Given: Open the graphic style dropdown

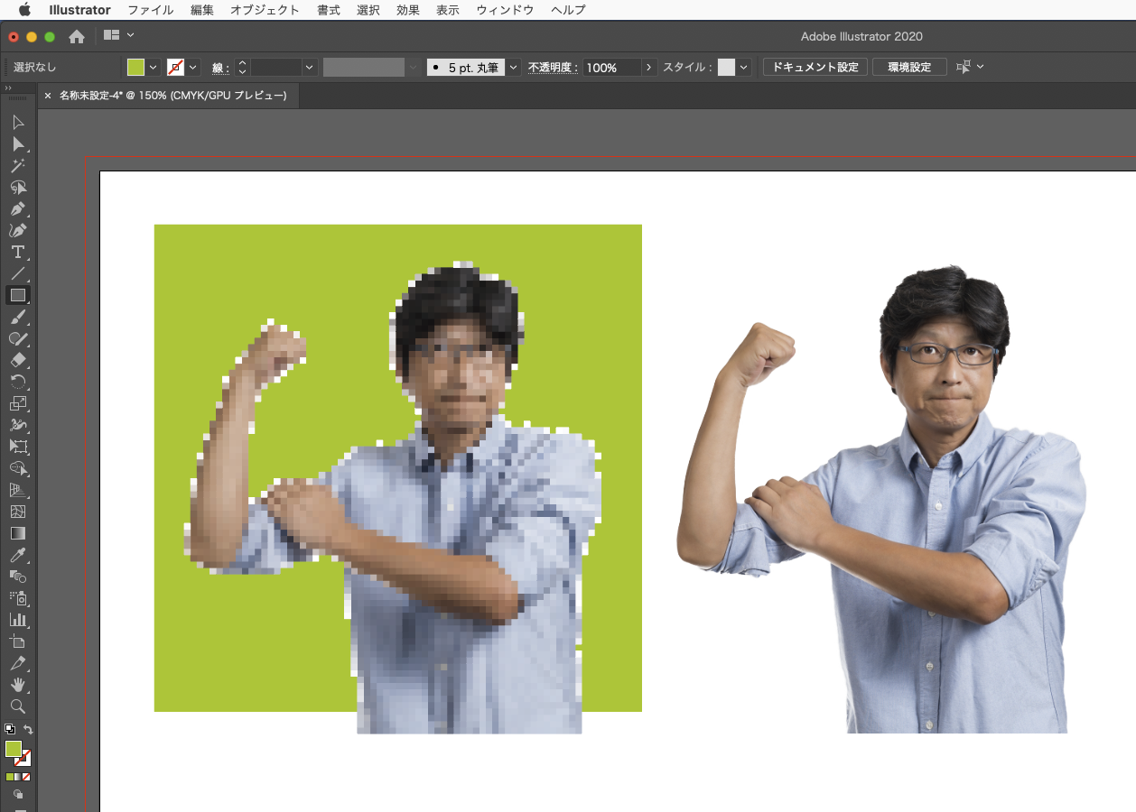Looking at the screenshot, I should tap(744, 68).
